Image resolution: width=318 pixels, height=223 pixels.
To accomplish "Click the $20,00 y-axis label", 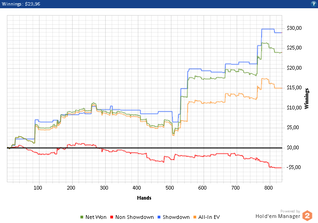I will pos(294,68).
